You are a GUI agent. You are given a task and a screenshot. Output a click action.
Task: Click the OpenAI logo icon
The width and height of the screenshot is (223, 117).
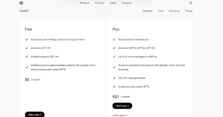tap(21, 3)
